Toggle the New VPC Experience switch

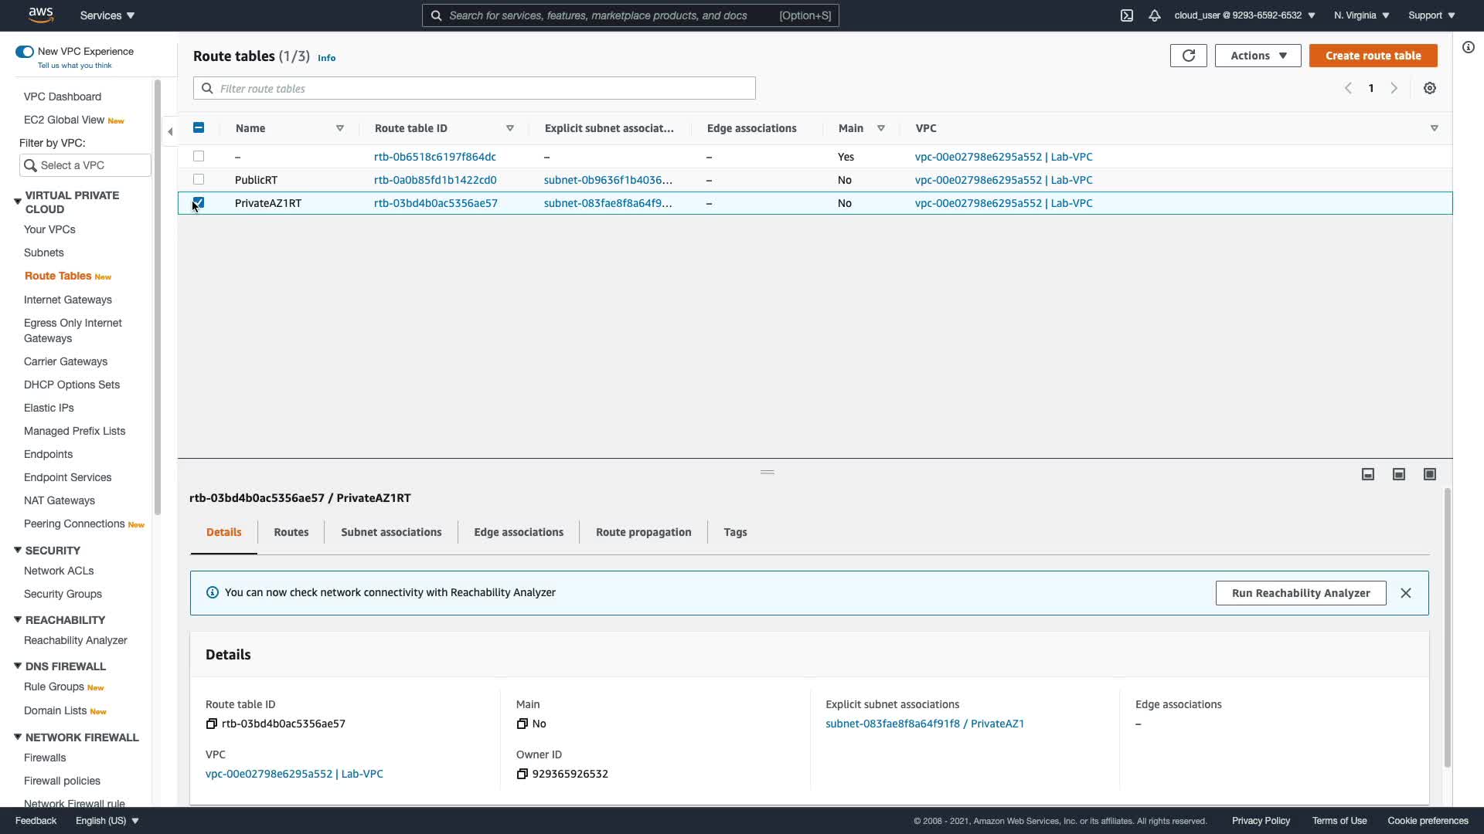point(24,52)
